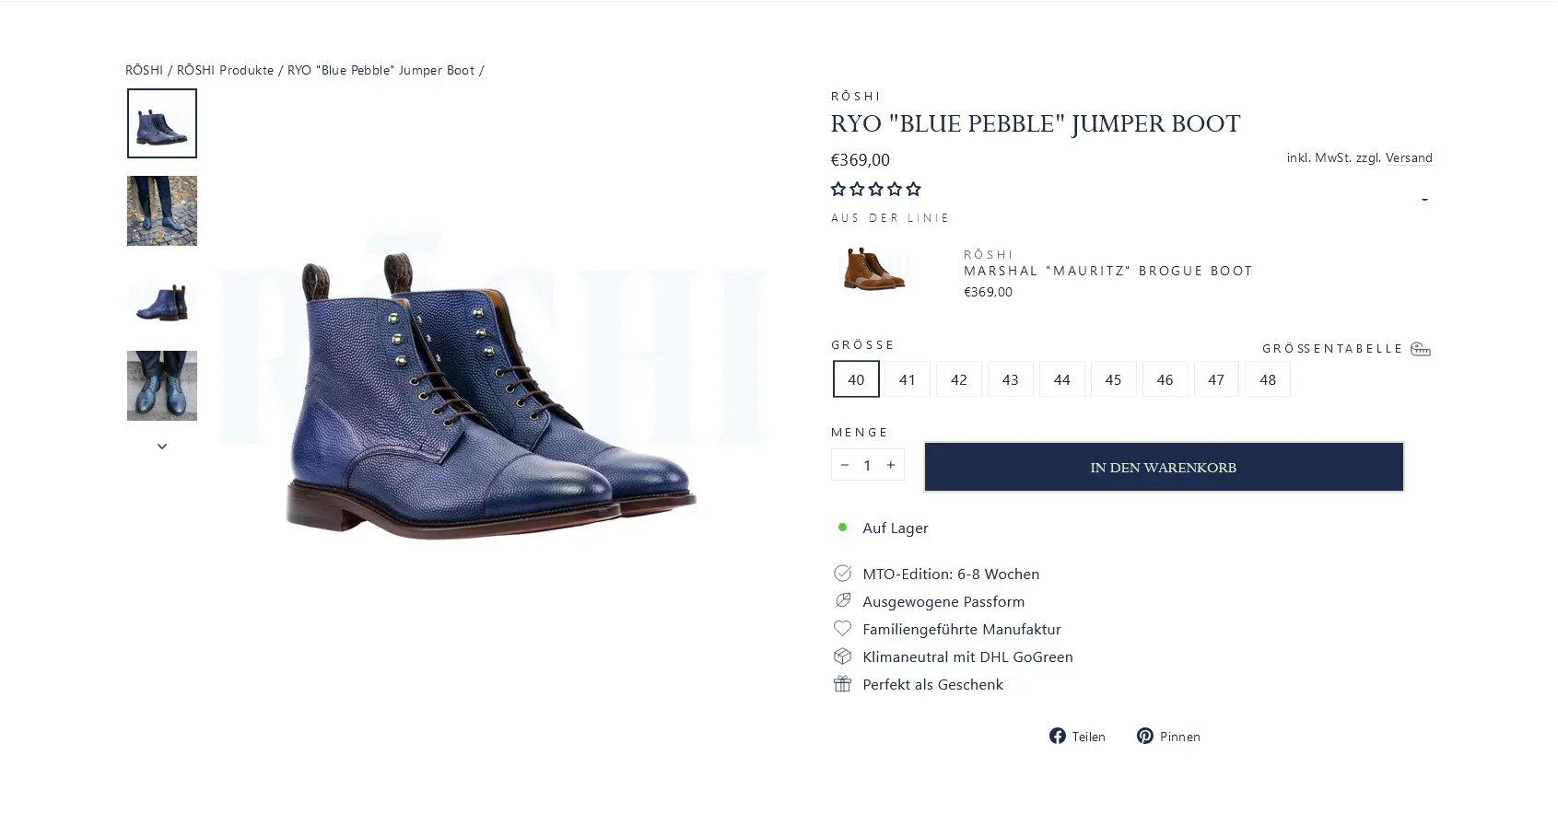This screenshot has height=836, width=1558.
Task: Open the Versand shipping link
Action: pos(1409,157)
